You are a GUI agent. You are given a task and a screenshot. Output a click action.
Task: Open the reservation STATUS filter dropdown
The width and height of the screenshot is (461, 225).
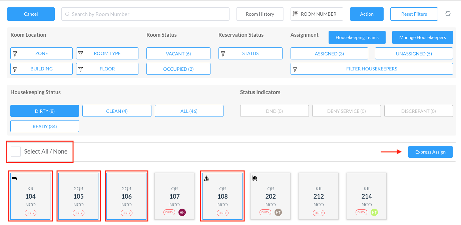(250, 53)
